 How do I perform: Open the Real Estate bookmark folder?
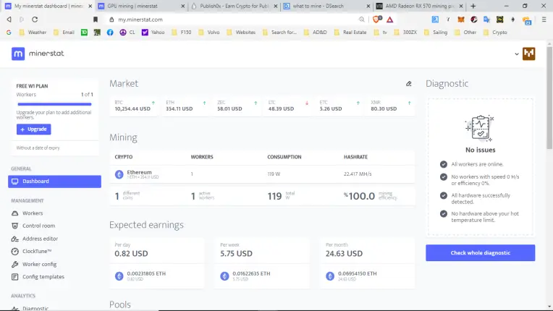tap(350, 33)
